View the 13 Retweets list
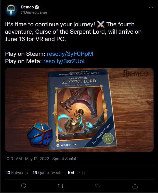Image resolution: width=158 pixels, height=193 pixels. (17, 172)
